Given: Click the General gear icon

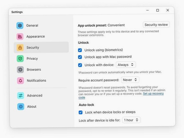Looking at the screenshot, I should (x=20, y=25).
